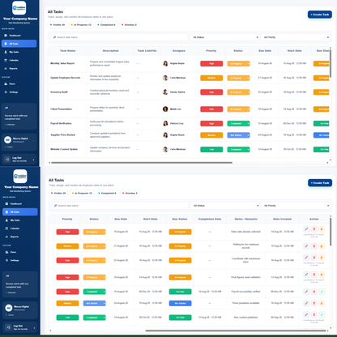Screen dimensions: 337x337
Task: Open Reports in the lower screenshot's sidebar
Action: tap(20, 237)
